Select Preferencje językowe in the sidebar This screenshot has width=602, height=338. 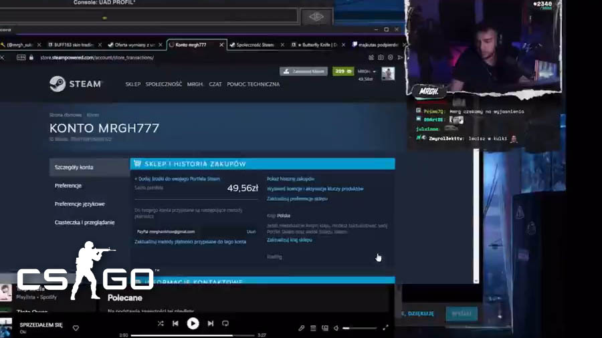[x=80, y=204]
